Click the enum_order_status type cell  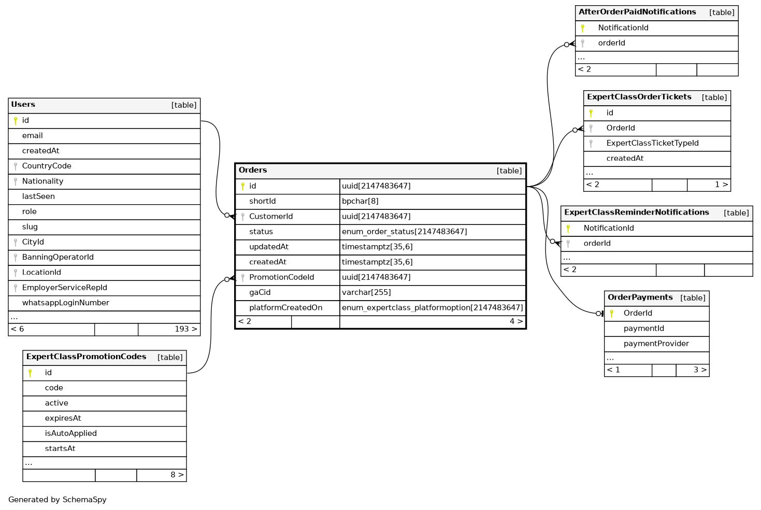point(404,232)
